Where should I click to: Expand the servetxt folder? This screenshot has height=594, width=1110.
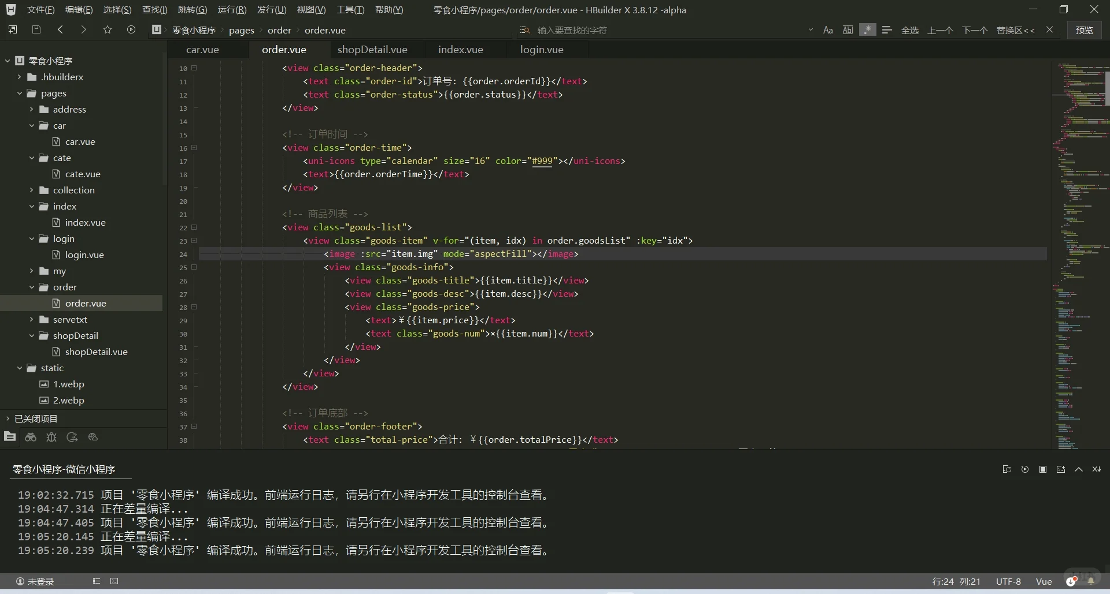point(32,319)
